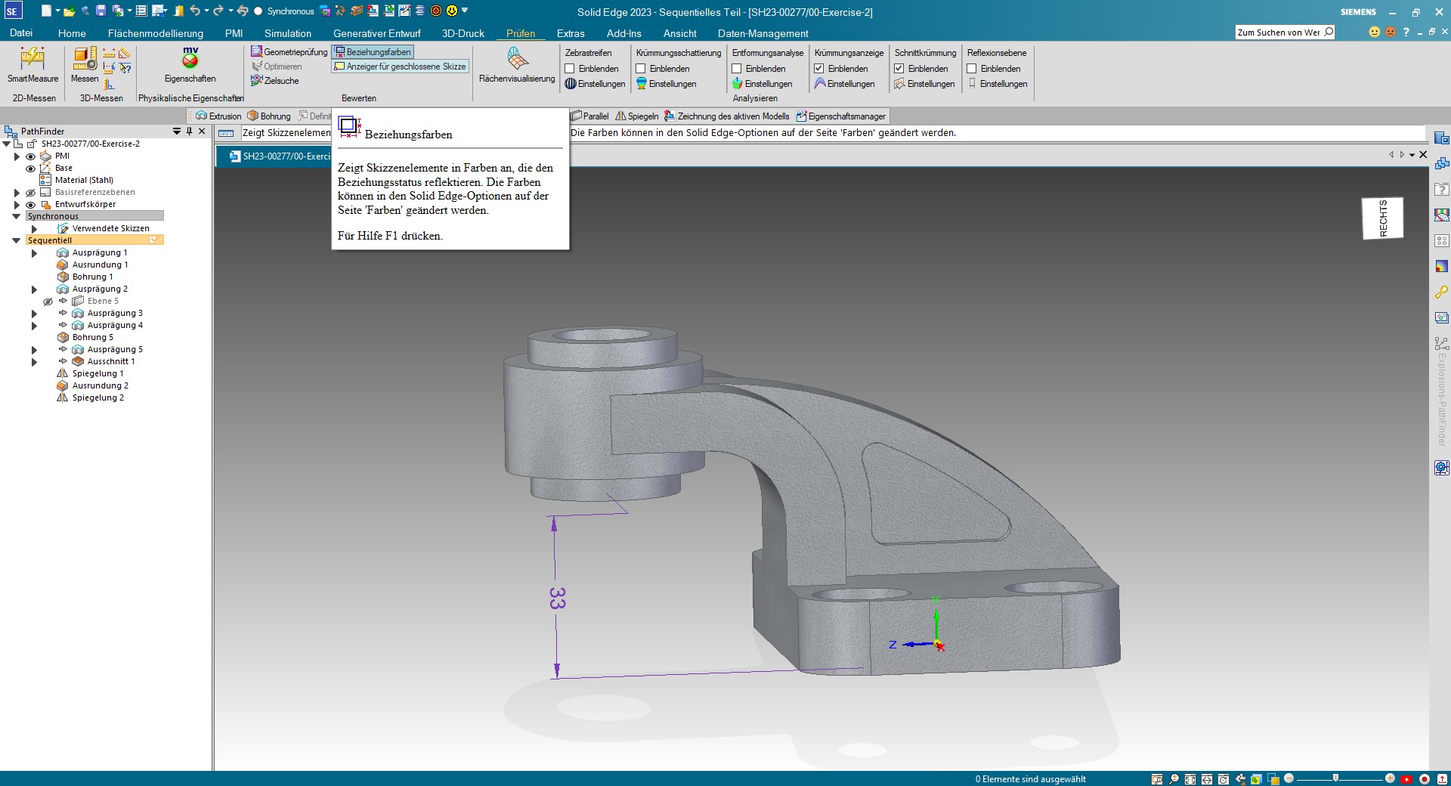Start the Zielsuche goal seek tool
Viewport: 1451px width, 786px height.
click(275, 81)
